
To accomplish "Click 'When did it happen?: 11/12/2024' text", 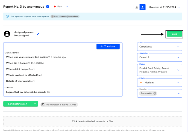I will point(25,63).
